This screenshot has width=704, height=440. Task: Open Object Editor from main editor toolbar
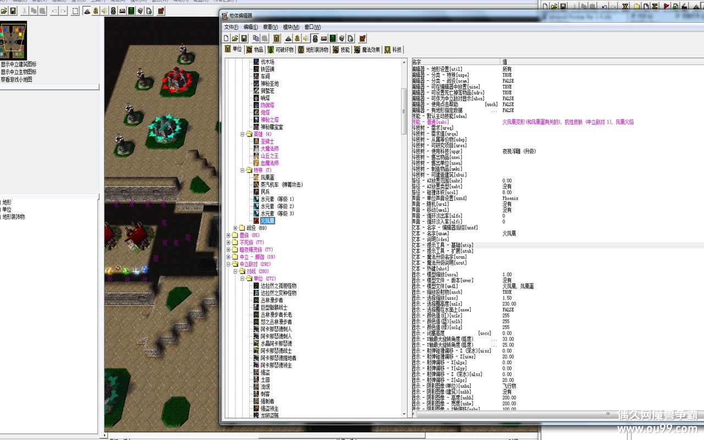pyautogui.click(x=113, y=11)
